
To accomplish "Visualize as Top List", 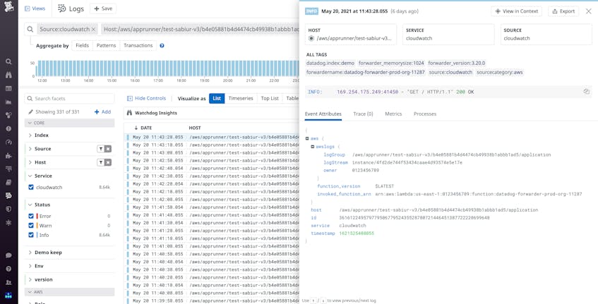I will [270, 98].
